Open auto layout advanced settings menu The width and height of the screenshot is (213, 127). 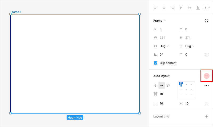(207, 85)
